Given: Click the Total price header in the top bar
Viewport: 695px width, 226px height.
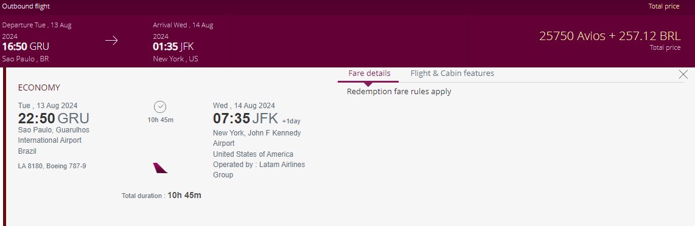Looking at the screenshot, I should click(664, 6).
